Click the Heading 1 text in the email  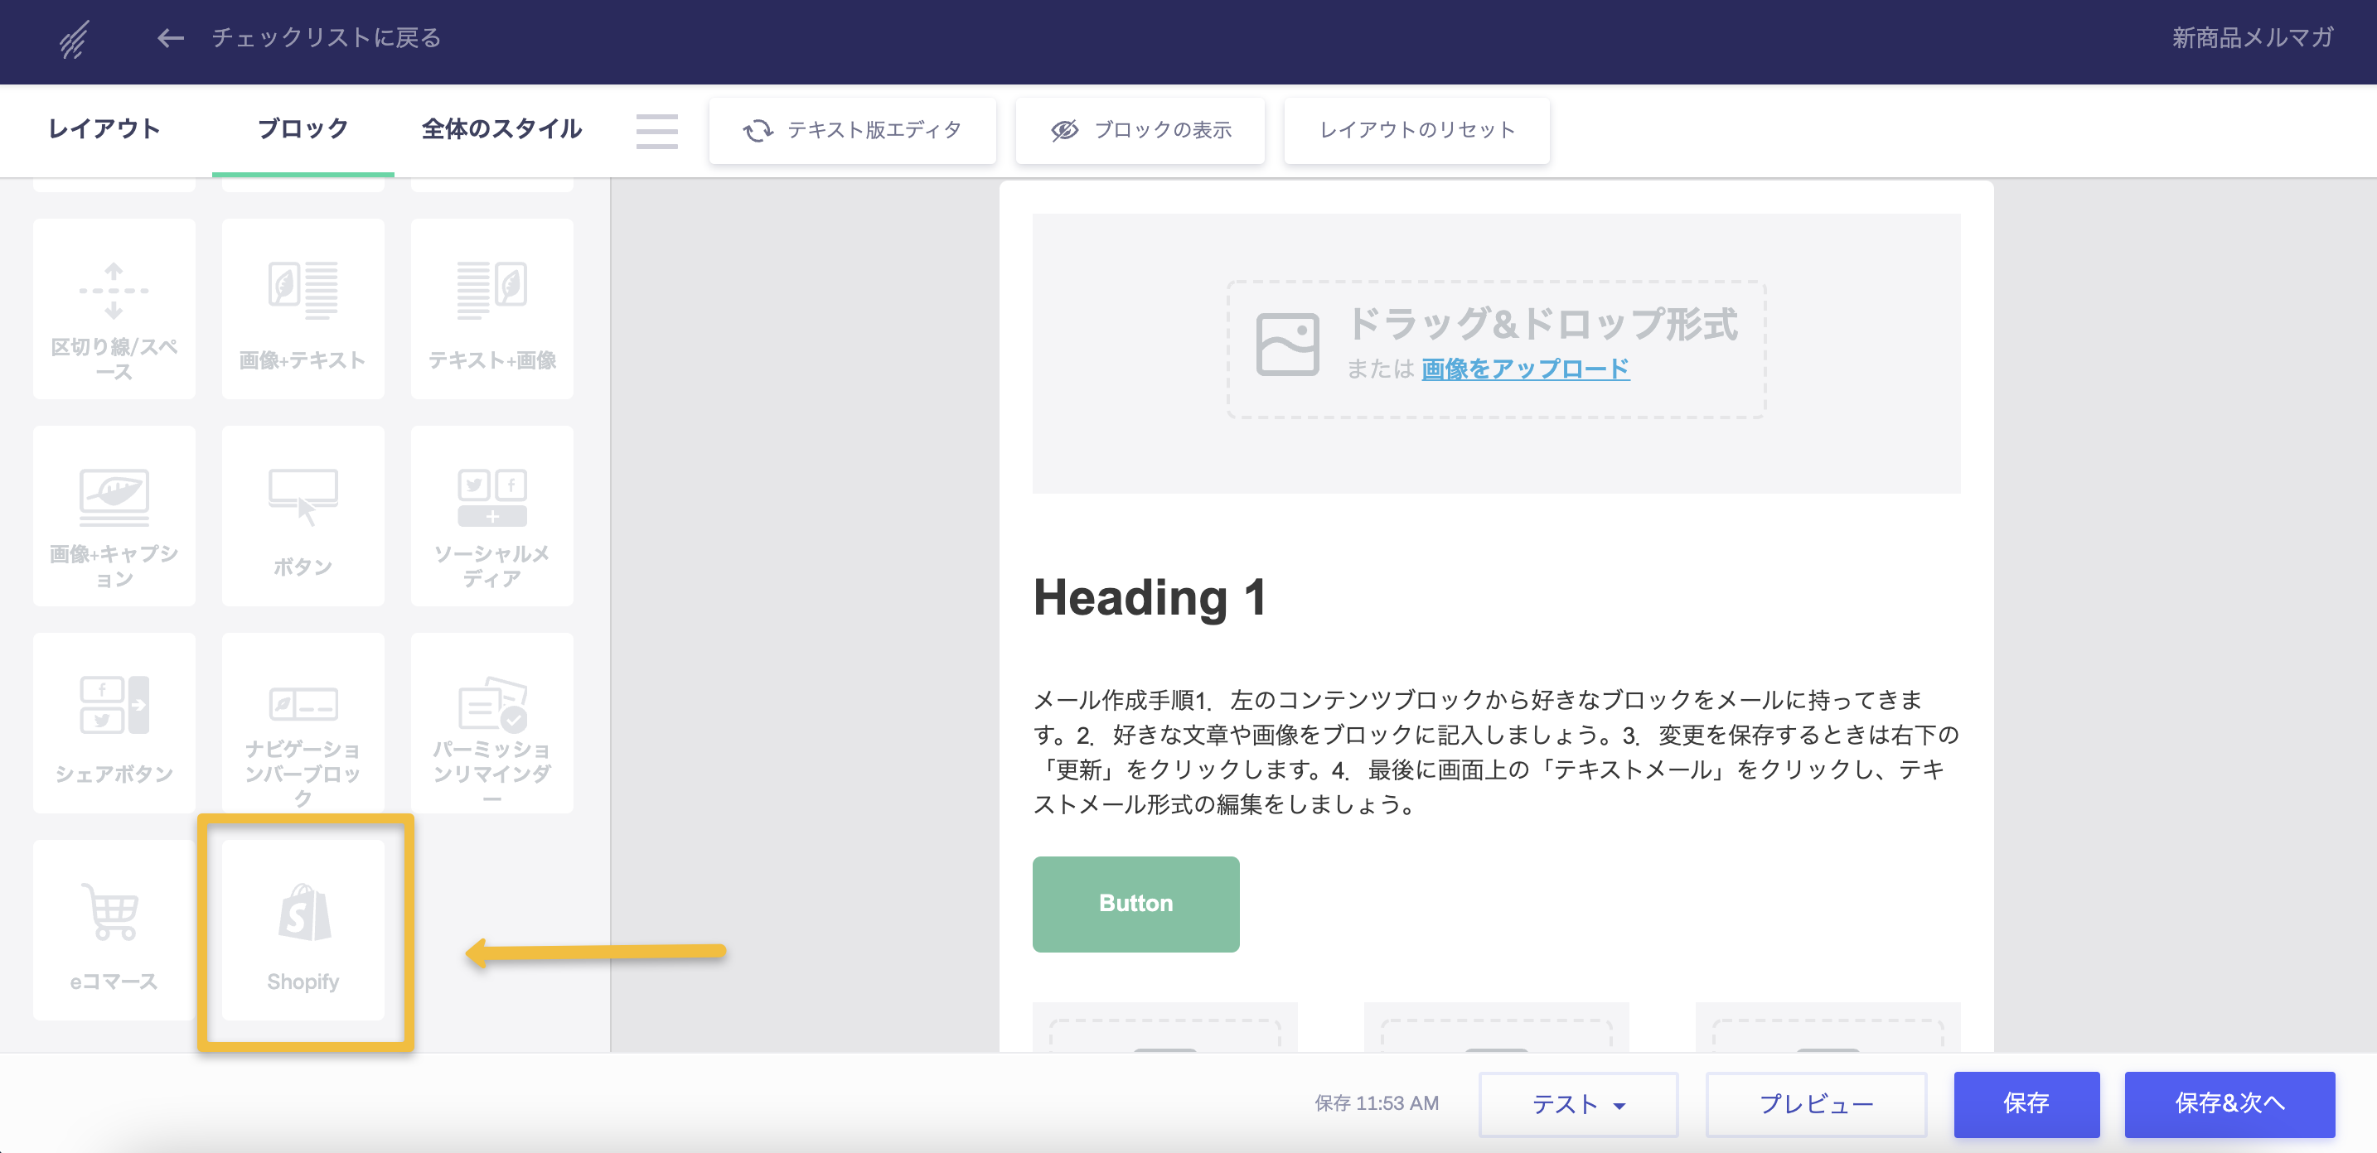click(1149, 596)
